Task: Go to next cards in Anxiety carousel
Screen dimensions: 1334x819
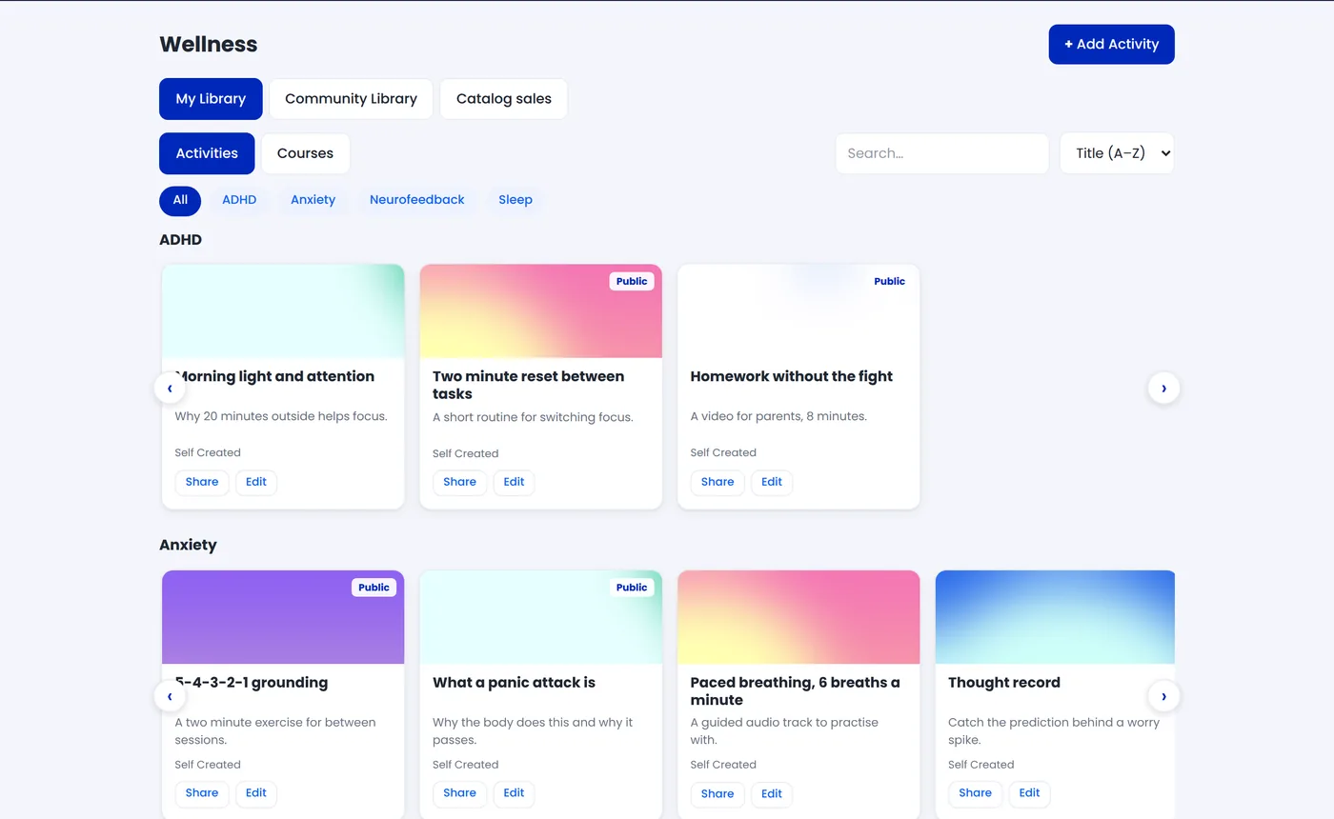Action: pyautogui.click(x=1163, y=696)
